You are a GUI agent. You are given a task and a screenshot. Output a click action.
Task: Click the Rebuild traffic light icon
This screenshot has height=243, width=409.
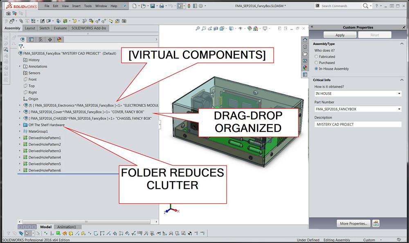189,6
